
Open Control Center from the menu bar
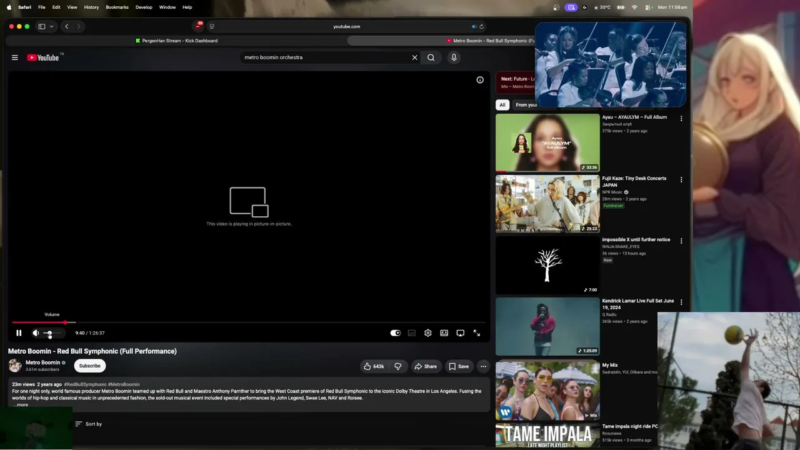648,7
